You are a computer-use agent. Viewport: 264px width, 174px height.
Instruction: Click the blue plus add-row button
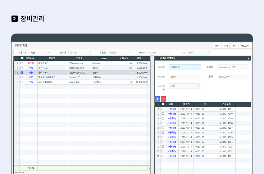tap(157, 99)
